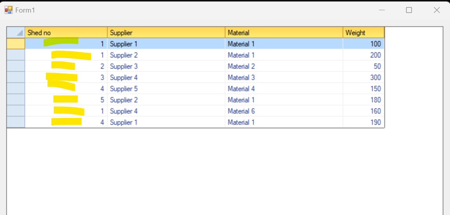Select the Supplier 5 cell
The width and height of the screenshot is (450, 215).
[x=166, y=89]
